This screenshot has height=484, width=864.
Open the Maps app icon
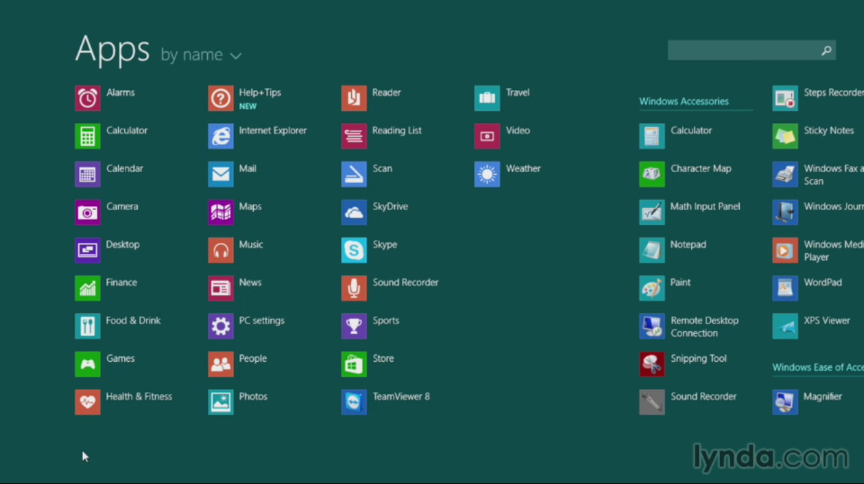click(x=221, y=213)
